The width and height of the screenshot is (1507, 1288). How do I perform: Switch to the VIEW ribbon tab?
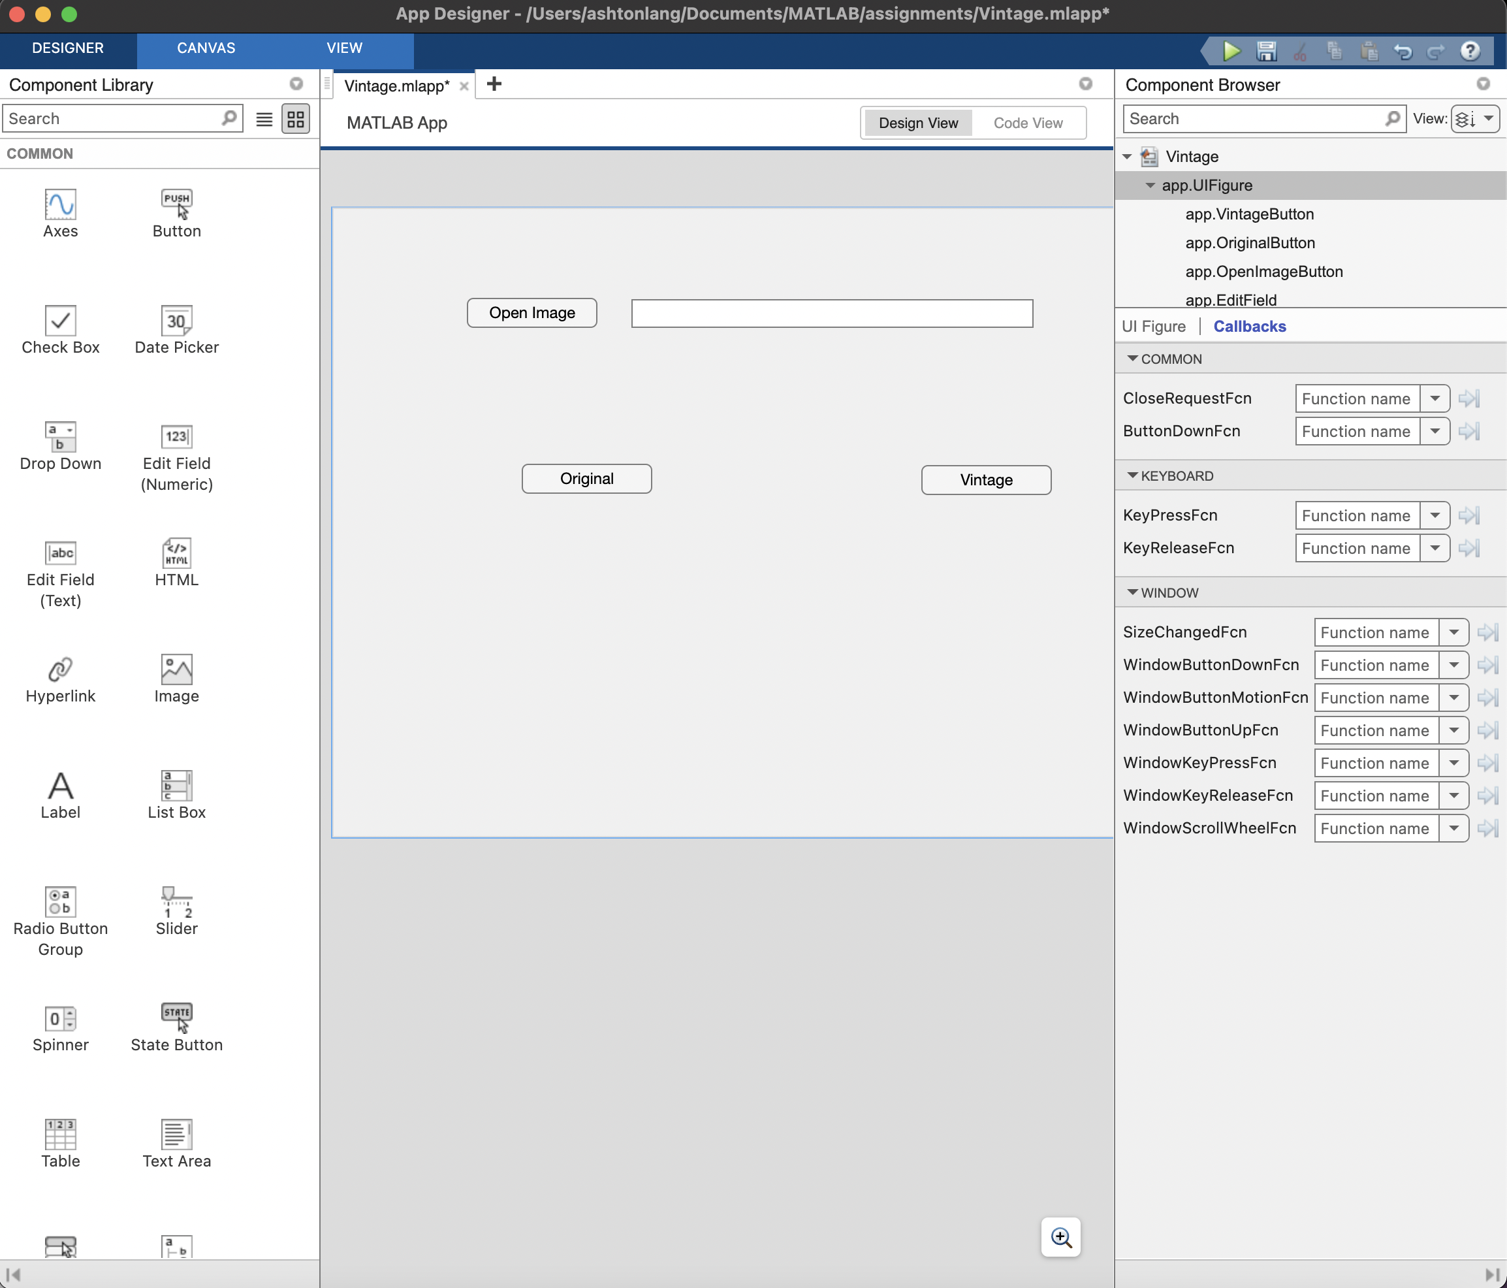pos(343,48)
